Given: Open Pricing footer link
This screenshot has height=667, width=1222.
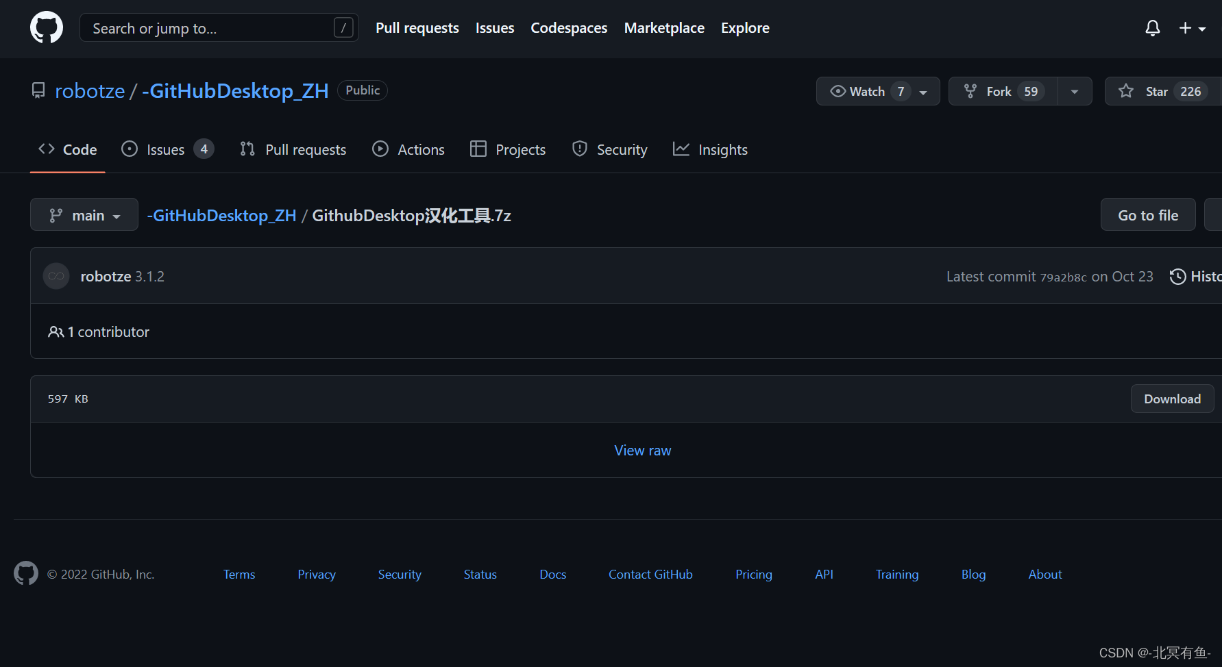Looking at the screenshot, I should click(754, 575).
